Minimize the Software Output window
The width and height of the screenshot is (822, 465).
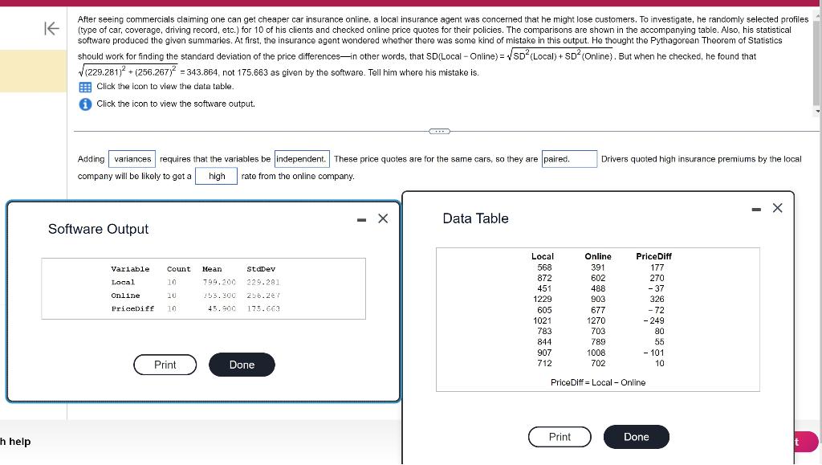click(360, 218)
